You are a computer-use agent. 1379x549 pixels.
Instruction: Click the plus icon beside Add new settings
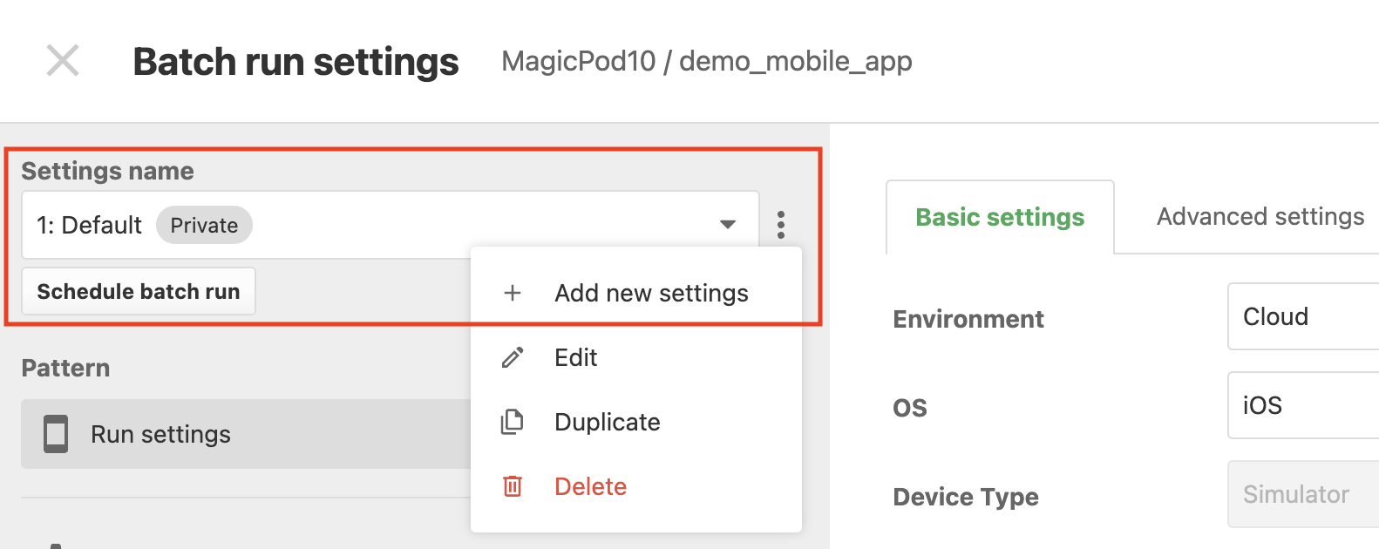pos(513,294)
